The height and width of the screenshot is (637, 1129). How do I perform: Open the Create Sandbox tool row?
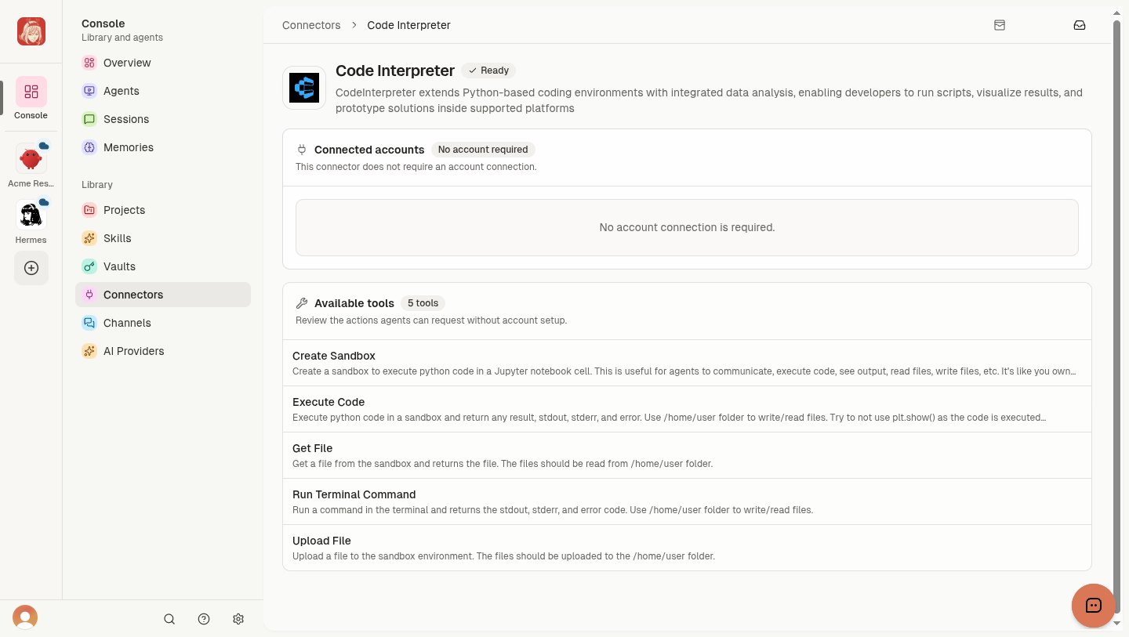click(687, 363)
